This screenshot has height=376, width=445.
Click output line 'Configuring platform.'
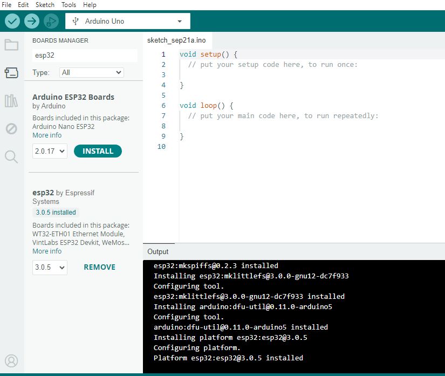click(x=197, y=347)
